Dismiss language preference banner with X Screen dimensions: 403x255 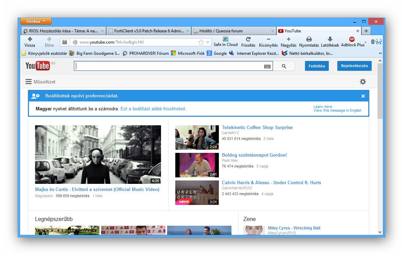pos(363,96)
